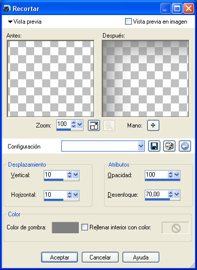Open the Opacidad slider dropdown arrow

(176, 175)
